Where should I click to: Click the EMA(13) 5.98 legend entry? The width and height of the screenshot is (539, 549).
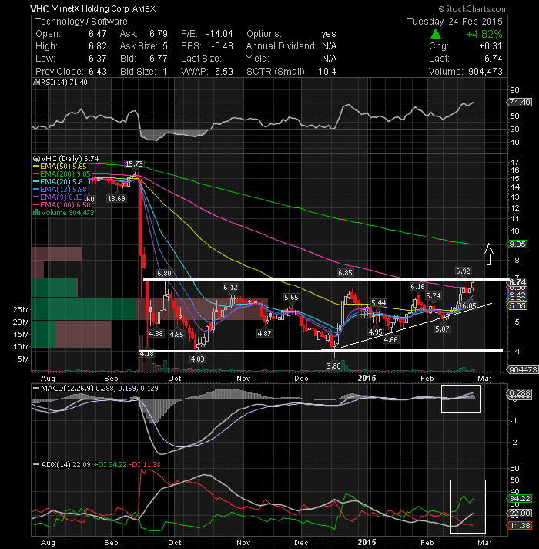coord(60,190)
